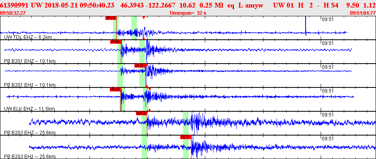
Task: Click the red triangle marker atop ELK trace
Action: (150, 89)
